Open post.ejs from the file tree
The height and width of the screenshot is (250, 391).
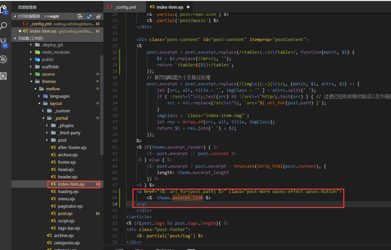tap(65, 214)
